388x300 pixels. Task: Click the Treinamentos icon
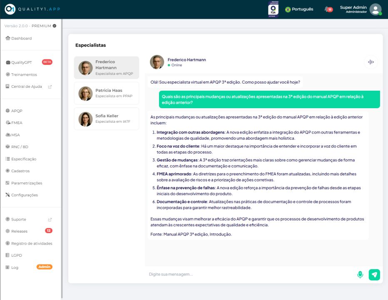[8, 74]
